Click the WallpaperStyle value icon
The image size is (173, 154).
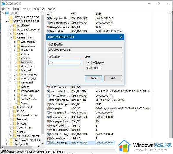(x=48, y=121)
